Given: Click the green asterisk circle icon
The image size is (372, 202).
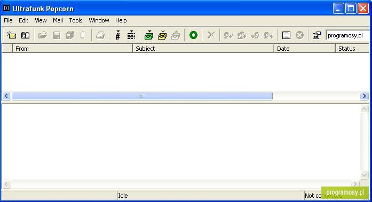Looking at the screenshot, I should (x=193, y=35).
